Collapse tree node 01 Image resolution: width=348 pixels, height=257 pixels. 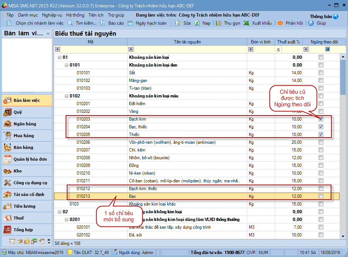(x=59, y=57)
